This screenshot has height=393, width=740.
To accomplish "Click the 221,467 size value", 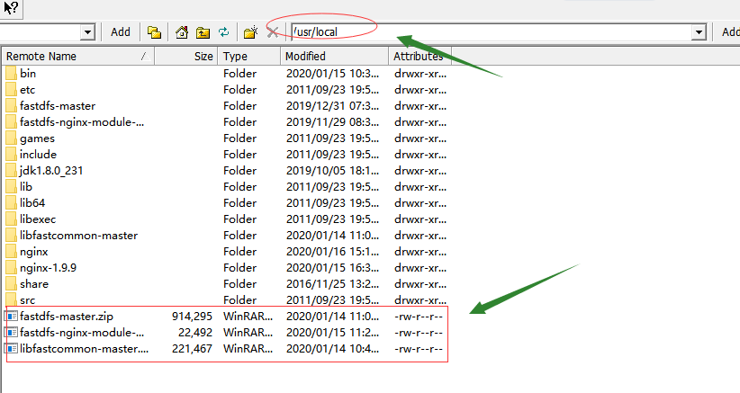I will coord(192,349).
